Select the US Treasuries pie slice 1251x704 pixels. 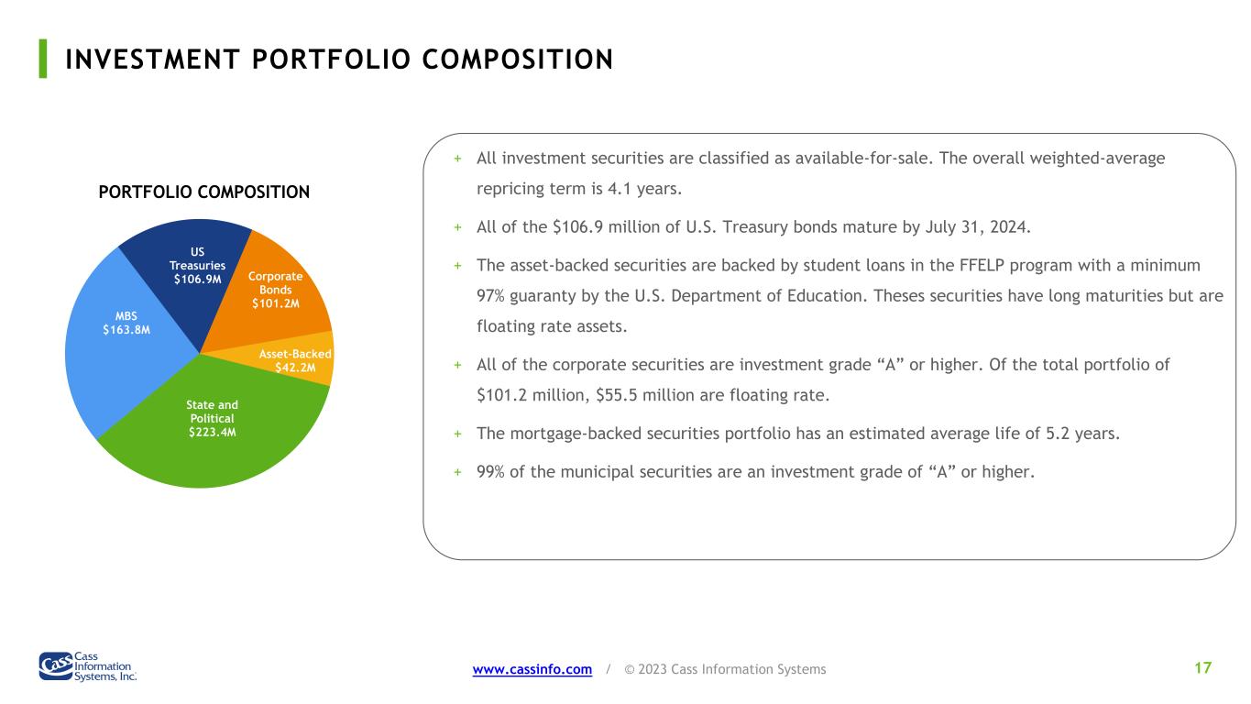[x=196, y=264]
